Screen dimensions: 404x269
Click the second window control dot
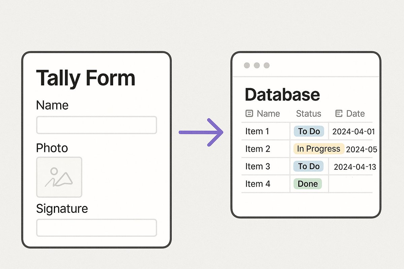[x=257, y=65]
